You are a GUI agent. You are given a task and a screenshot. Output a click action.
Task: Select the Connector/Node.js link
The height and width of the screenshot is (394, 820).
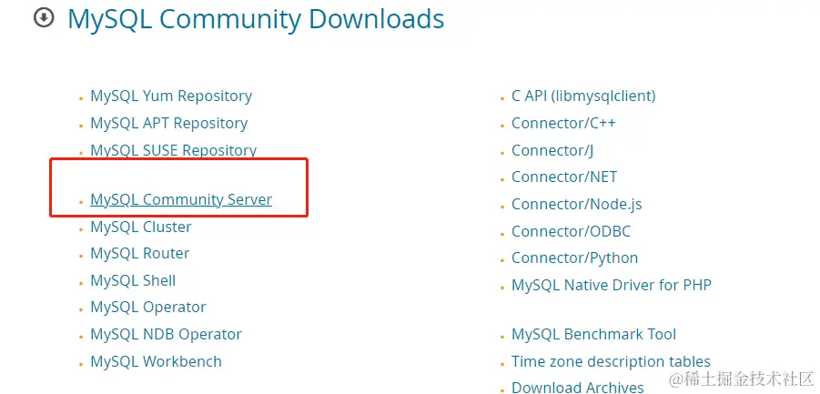(577, 205)
